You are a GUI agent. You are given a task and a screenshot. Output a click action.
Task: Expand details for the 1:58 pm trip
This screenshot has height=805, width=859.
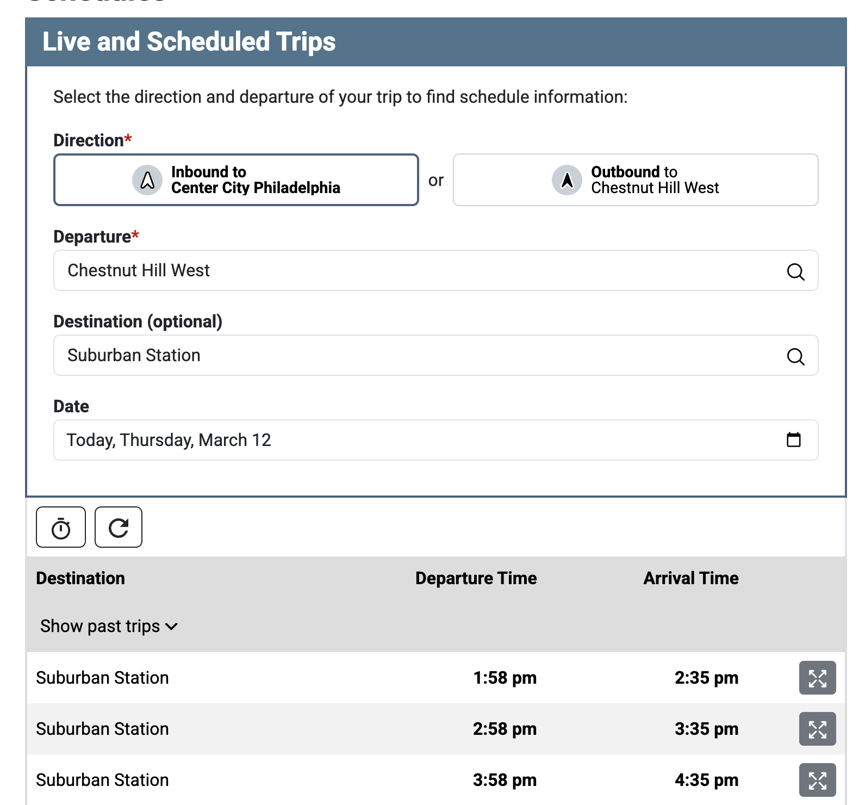tap(817, 678)
